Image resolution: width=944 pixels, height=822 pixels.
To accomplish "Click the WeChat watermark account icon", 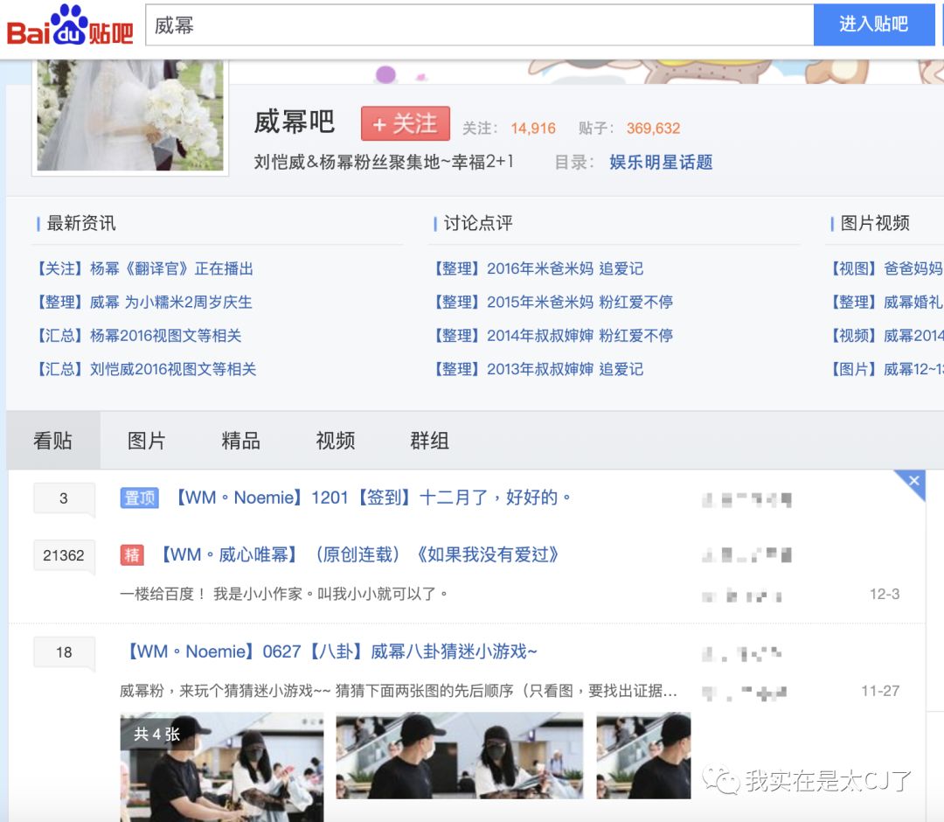I will 721,777.
